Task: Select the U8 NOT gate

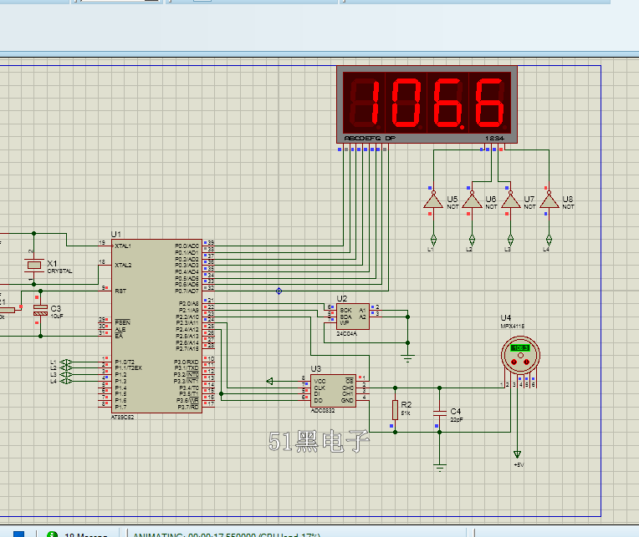Action: pos(549,200)
